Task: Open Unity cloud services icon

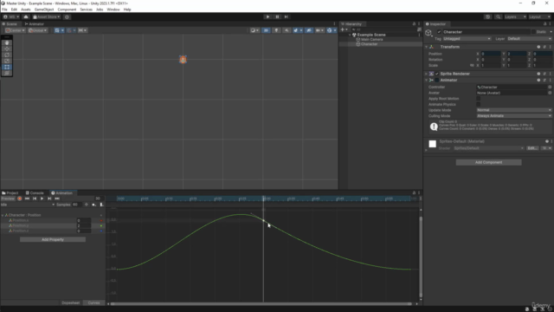Action: (26, 16)
